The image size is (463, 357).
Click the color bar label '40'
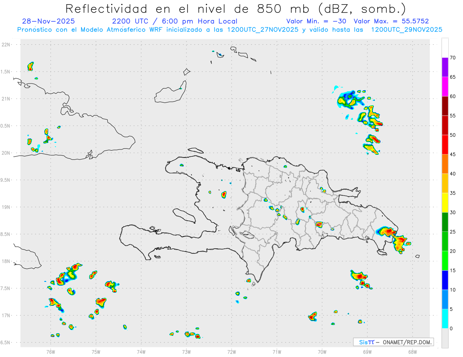coord(453,174)
